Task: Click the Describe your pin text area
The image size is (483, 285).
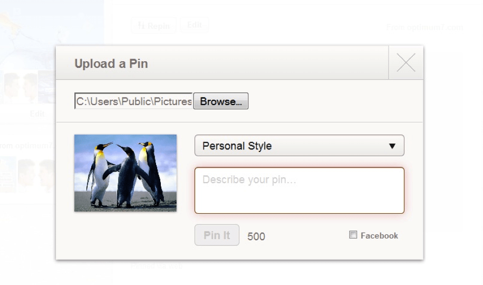Action: tap(299, 191)
